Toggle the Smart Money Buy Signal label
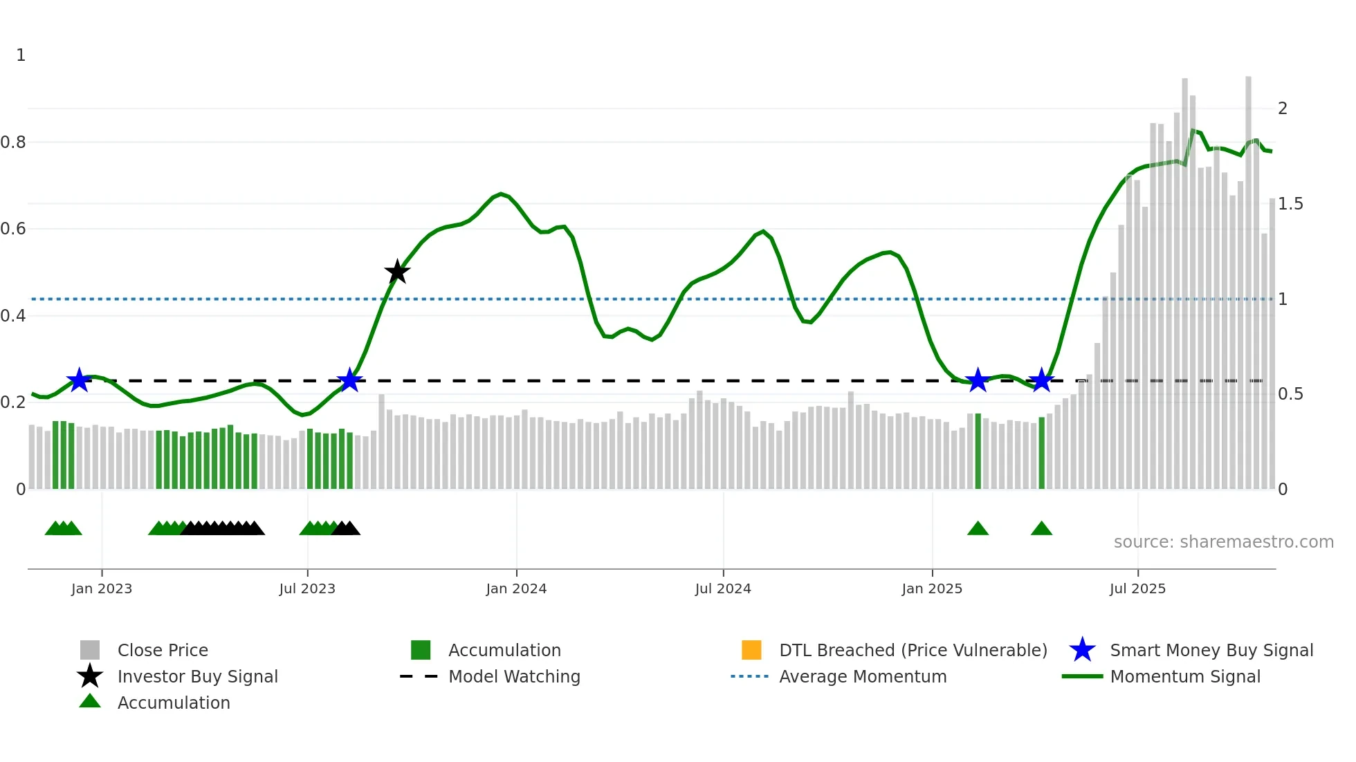The image size is (1356, 762). point(1211,650)
